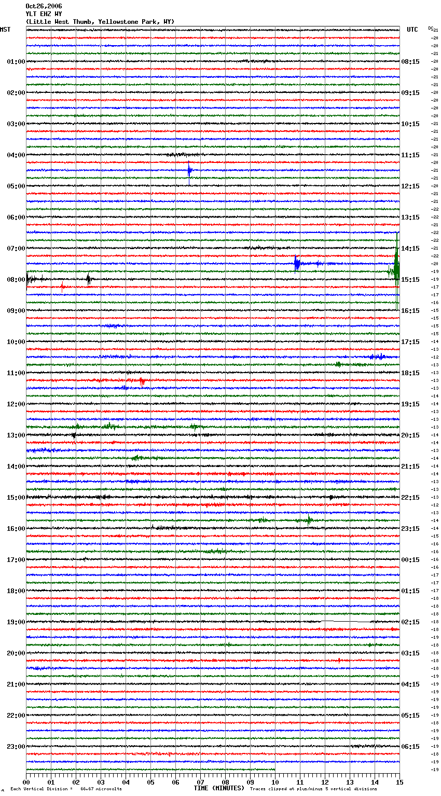
Task: Select the 22:00 MST time label
Action: point(16,716)
